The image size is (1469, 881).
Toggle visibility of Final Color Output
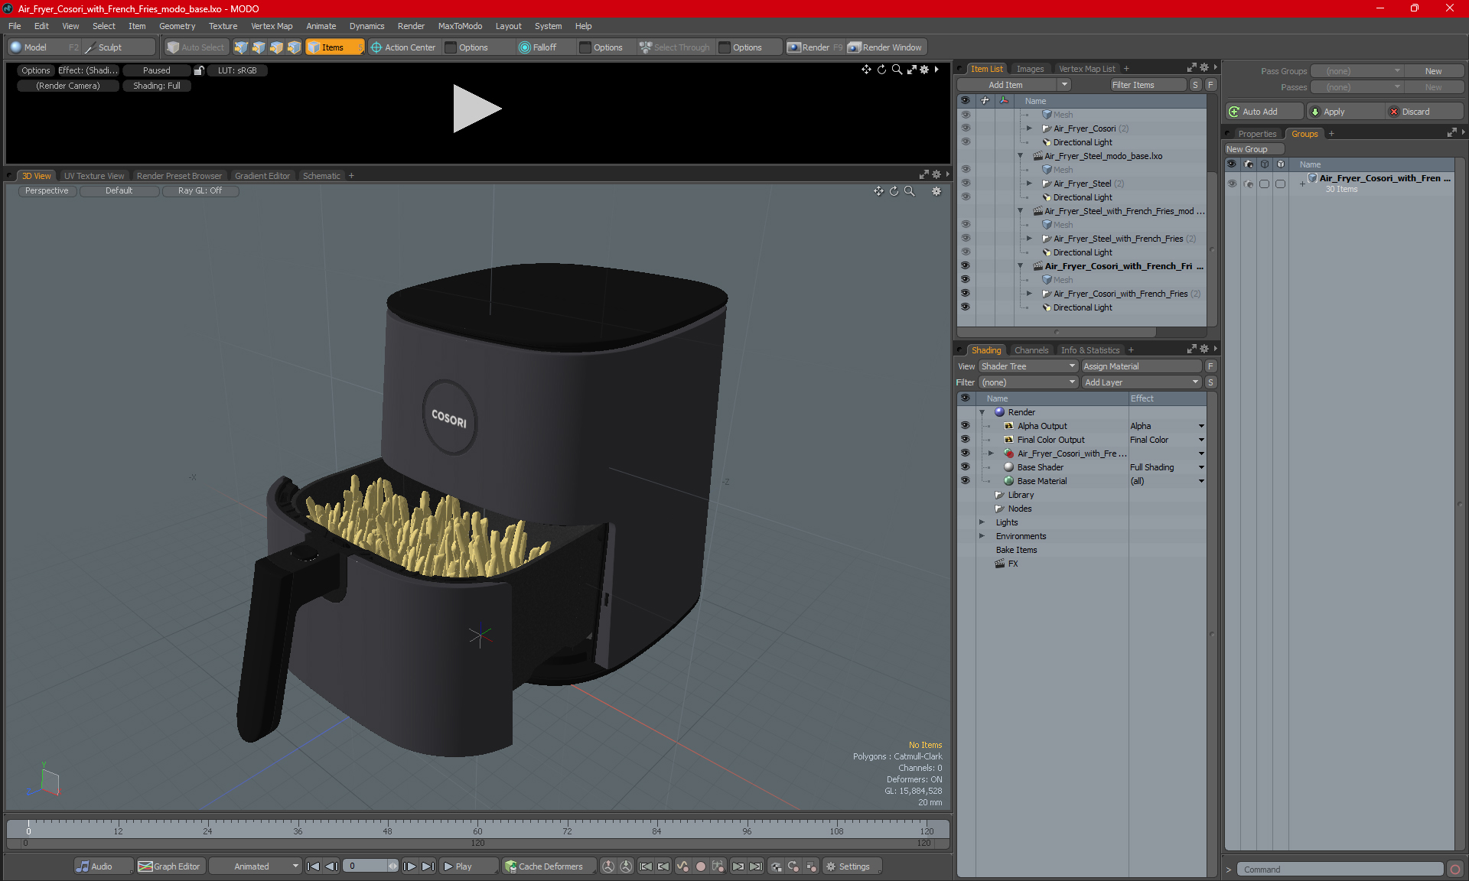[x=965, y=440]
